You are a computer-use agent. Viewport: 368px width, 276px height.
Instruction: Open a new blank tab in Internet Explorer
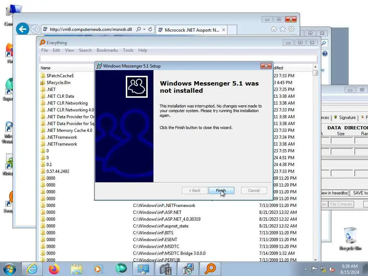(232, 30)
